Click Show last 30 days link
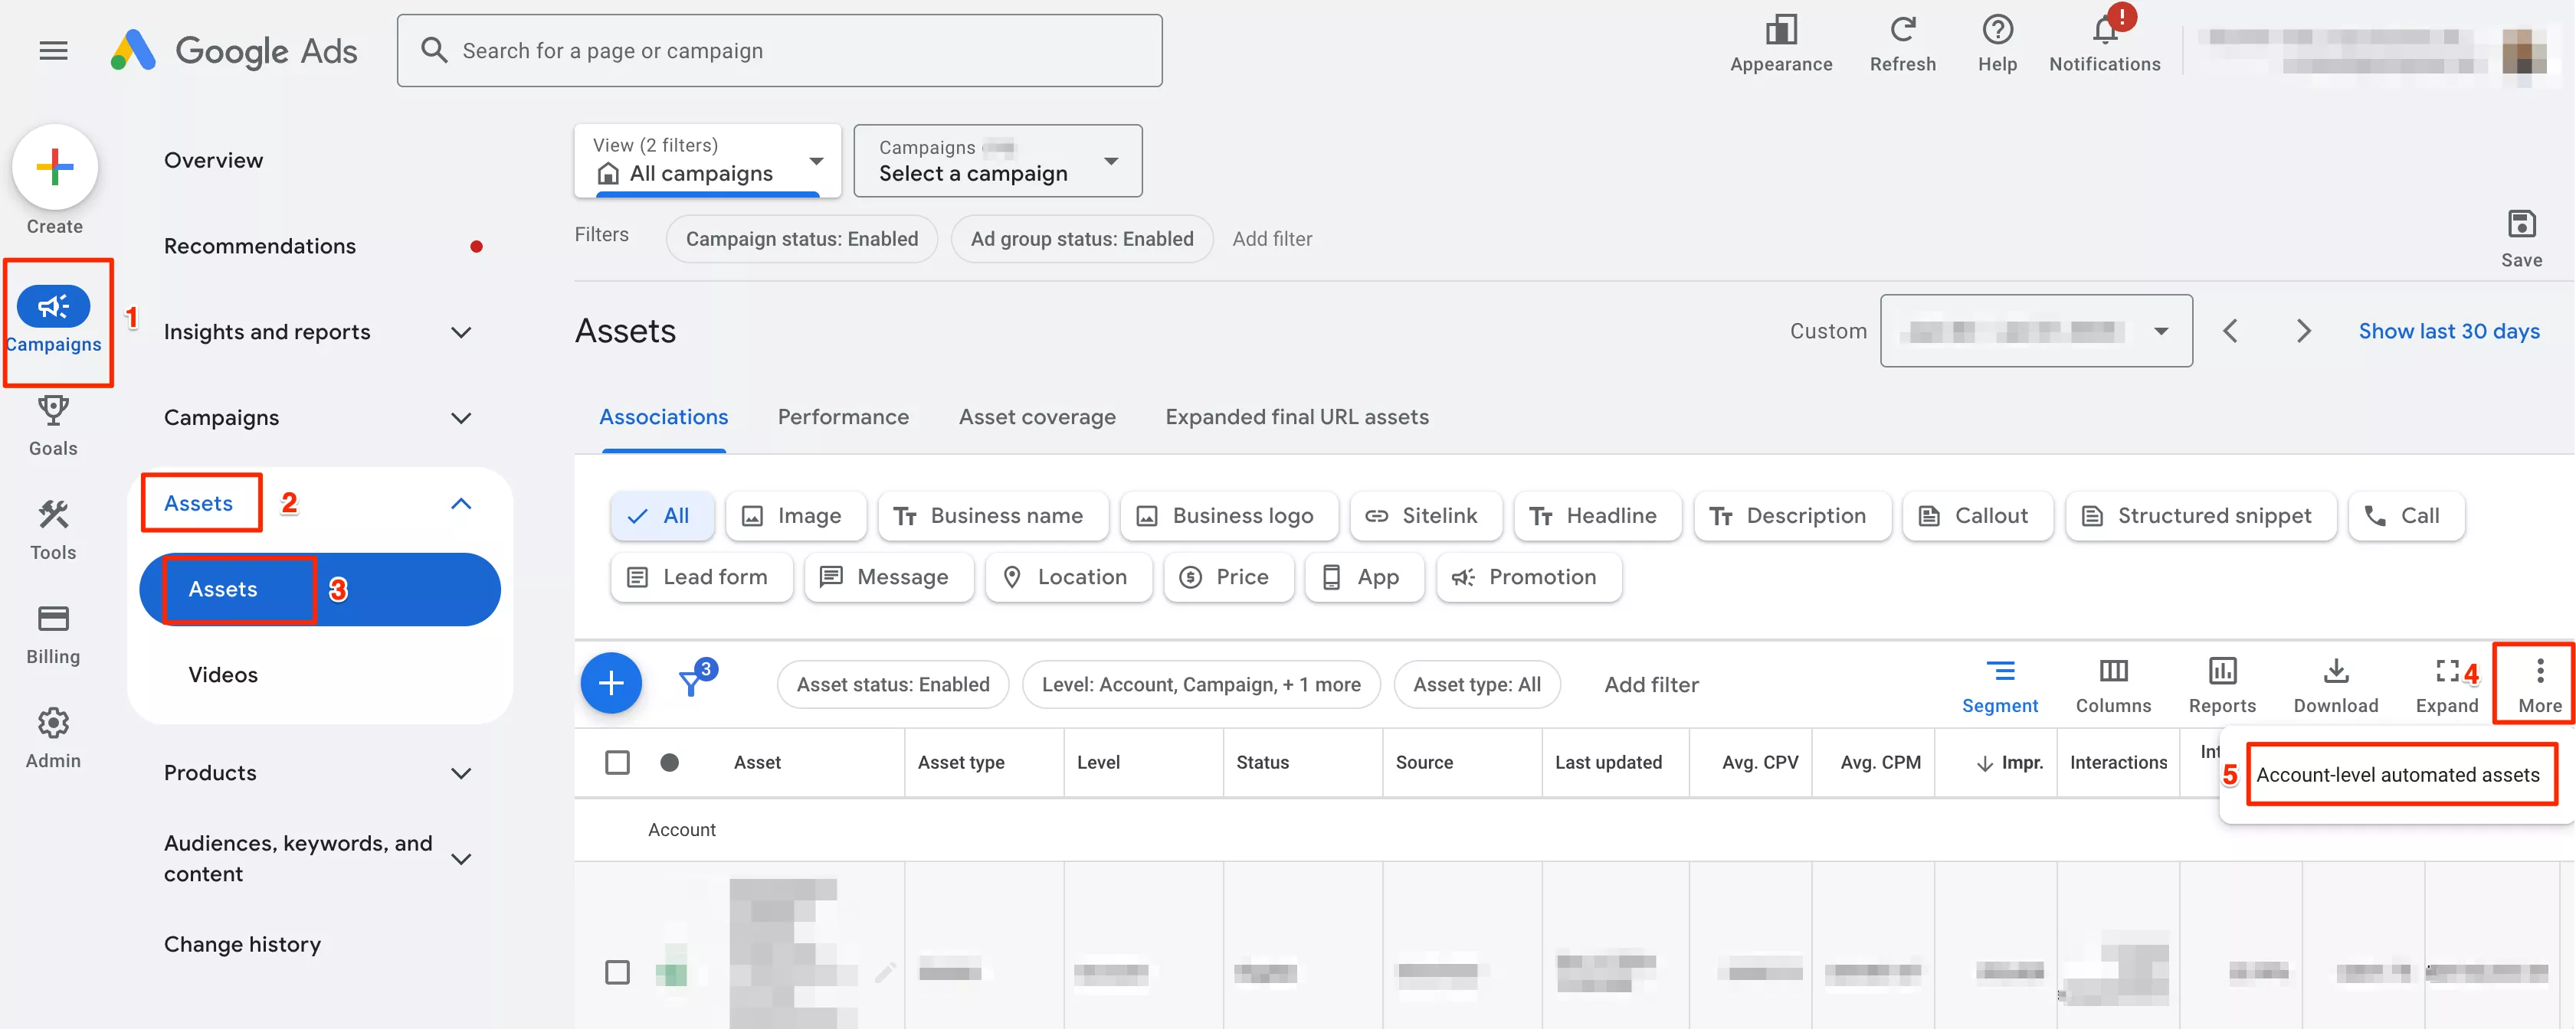Image resolution: width=2576 pixels, height=1029 pixels. pos(2448,332)
